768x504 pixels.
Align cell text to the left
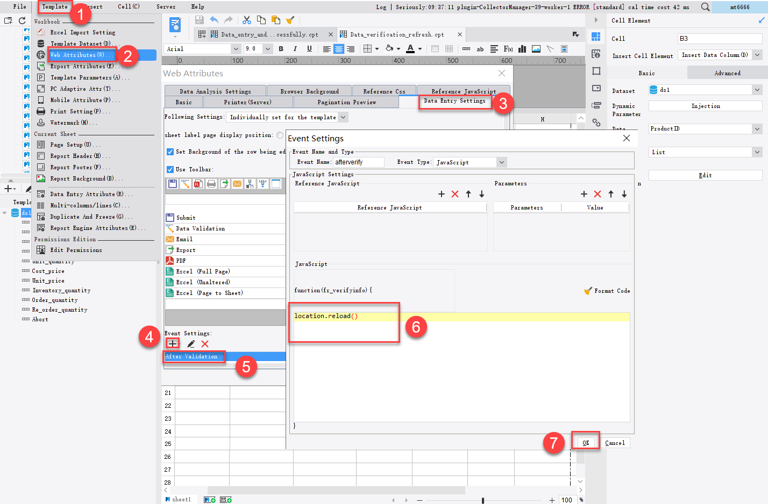click(x=326, y=49)
